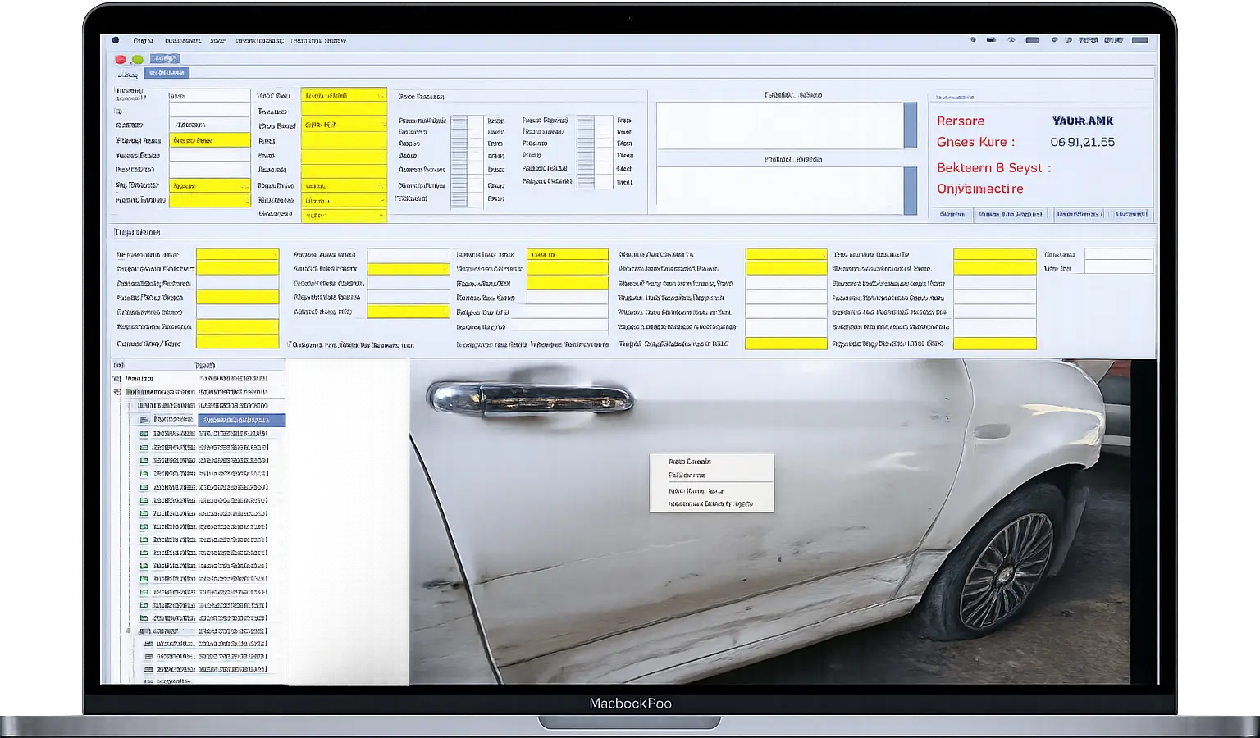This screenshot has width=1260, height=738.
Task: Click the red round toolbar button
Action: 121,59
